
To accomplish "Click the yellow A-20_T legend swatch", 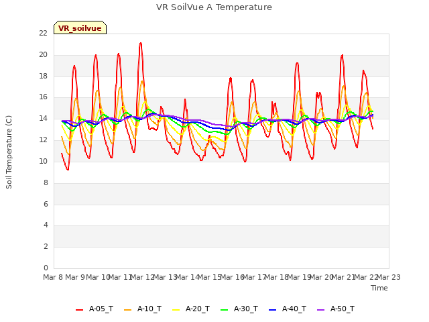I will click(176, 310).
